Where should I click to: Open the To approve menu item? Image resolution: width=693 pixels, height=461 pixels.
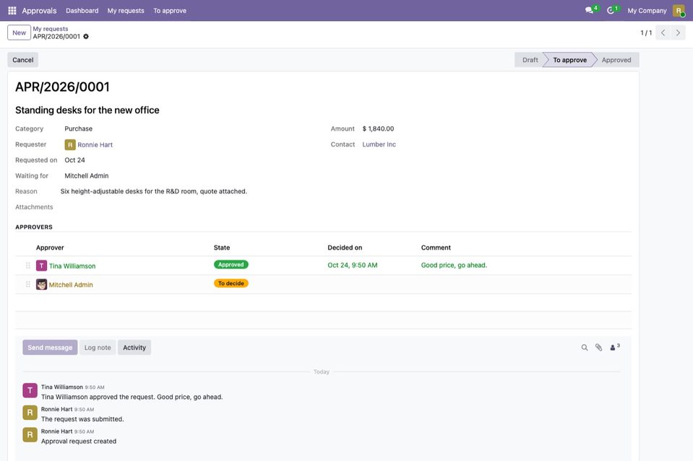pyautogui.click(x=170, y=11)
